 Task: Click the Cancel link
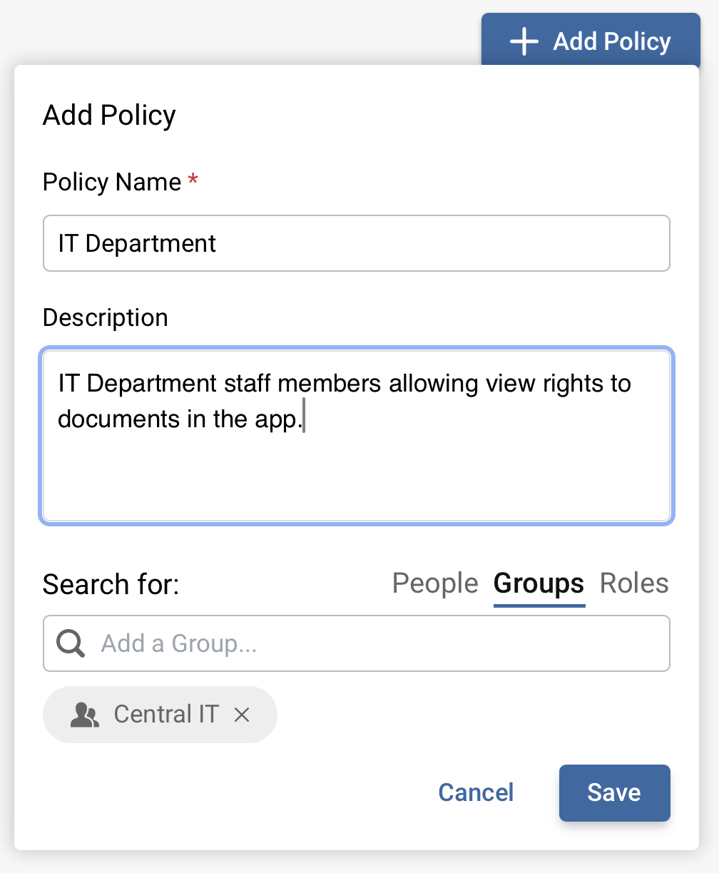pos(475,792)
